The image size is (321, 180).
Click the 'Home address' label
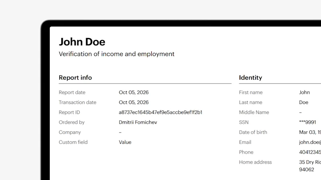[255, 162]
